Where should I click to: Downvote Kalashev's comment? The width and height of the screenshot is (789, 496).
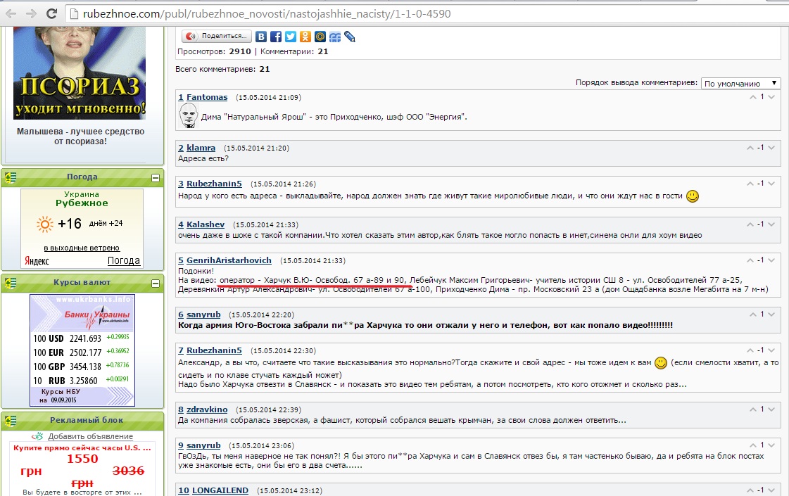coord(771,224)
